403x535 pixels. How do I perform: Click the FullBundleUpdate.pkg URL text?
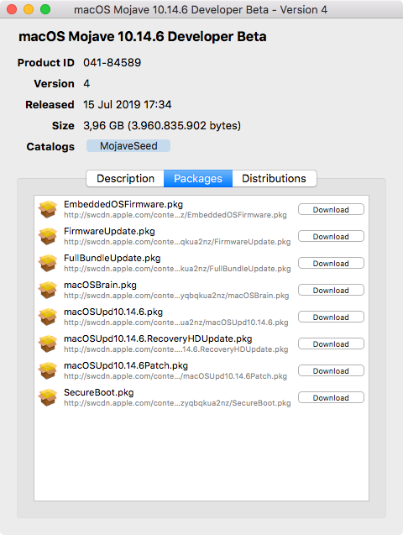(177, 269)
